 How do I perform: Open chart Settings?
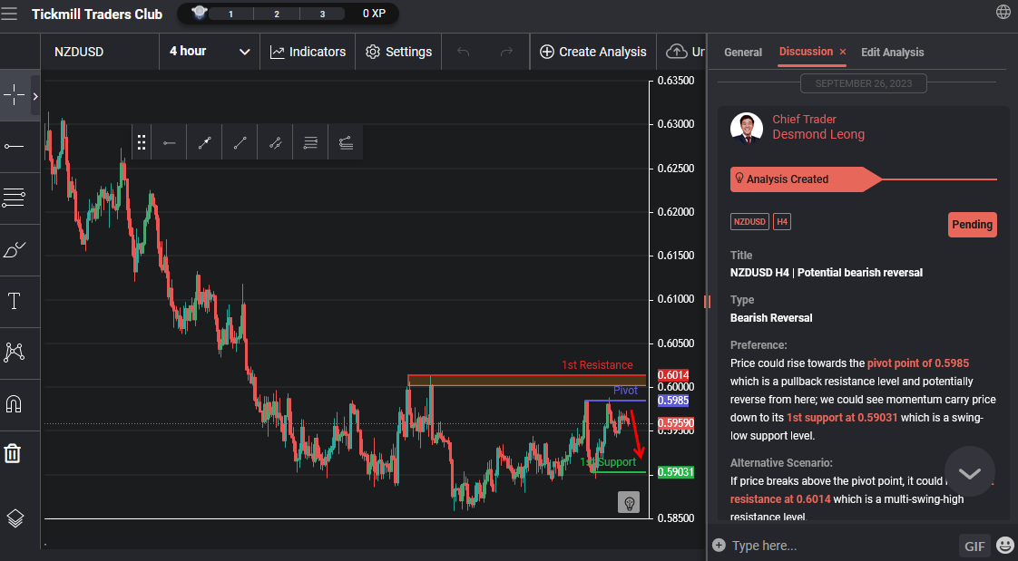pyautogui.click(x=398, y=52)
